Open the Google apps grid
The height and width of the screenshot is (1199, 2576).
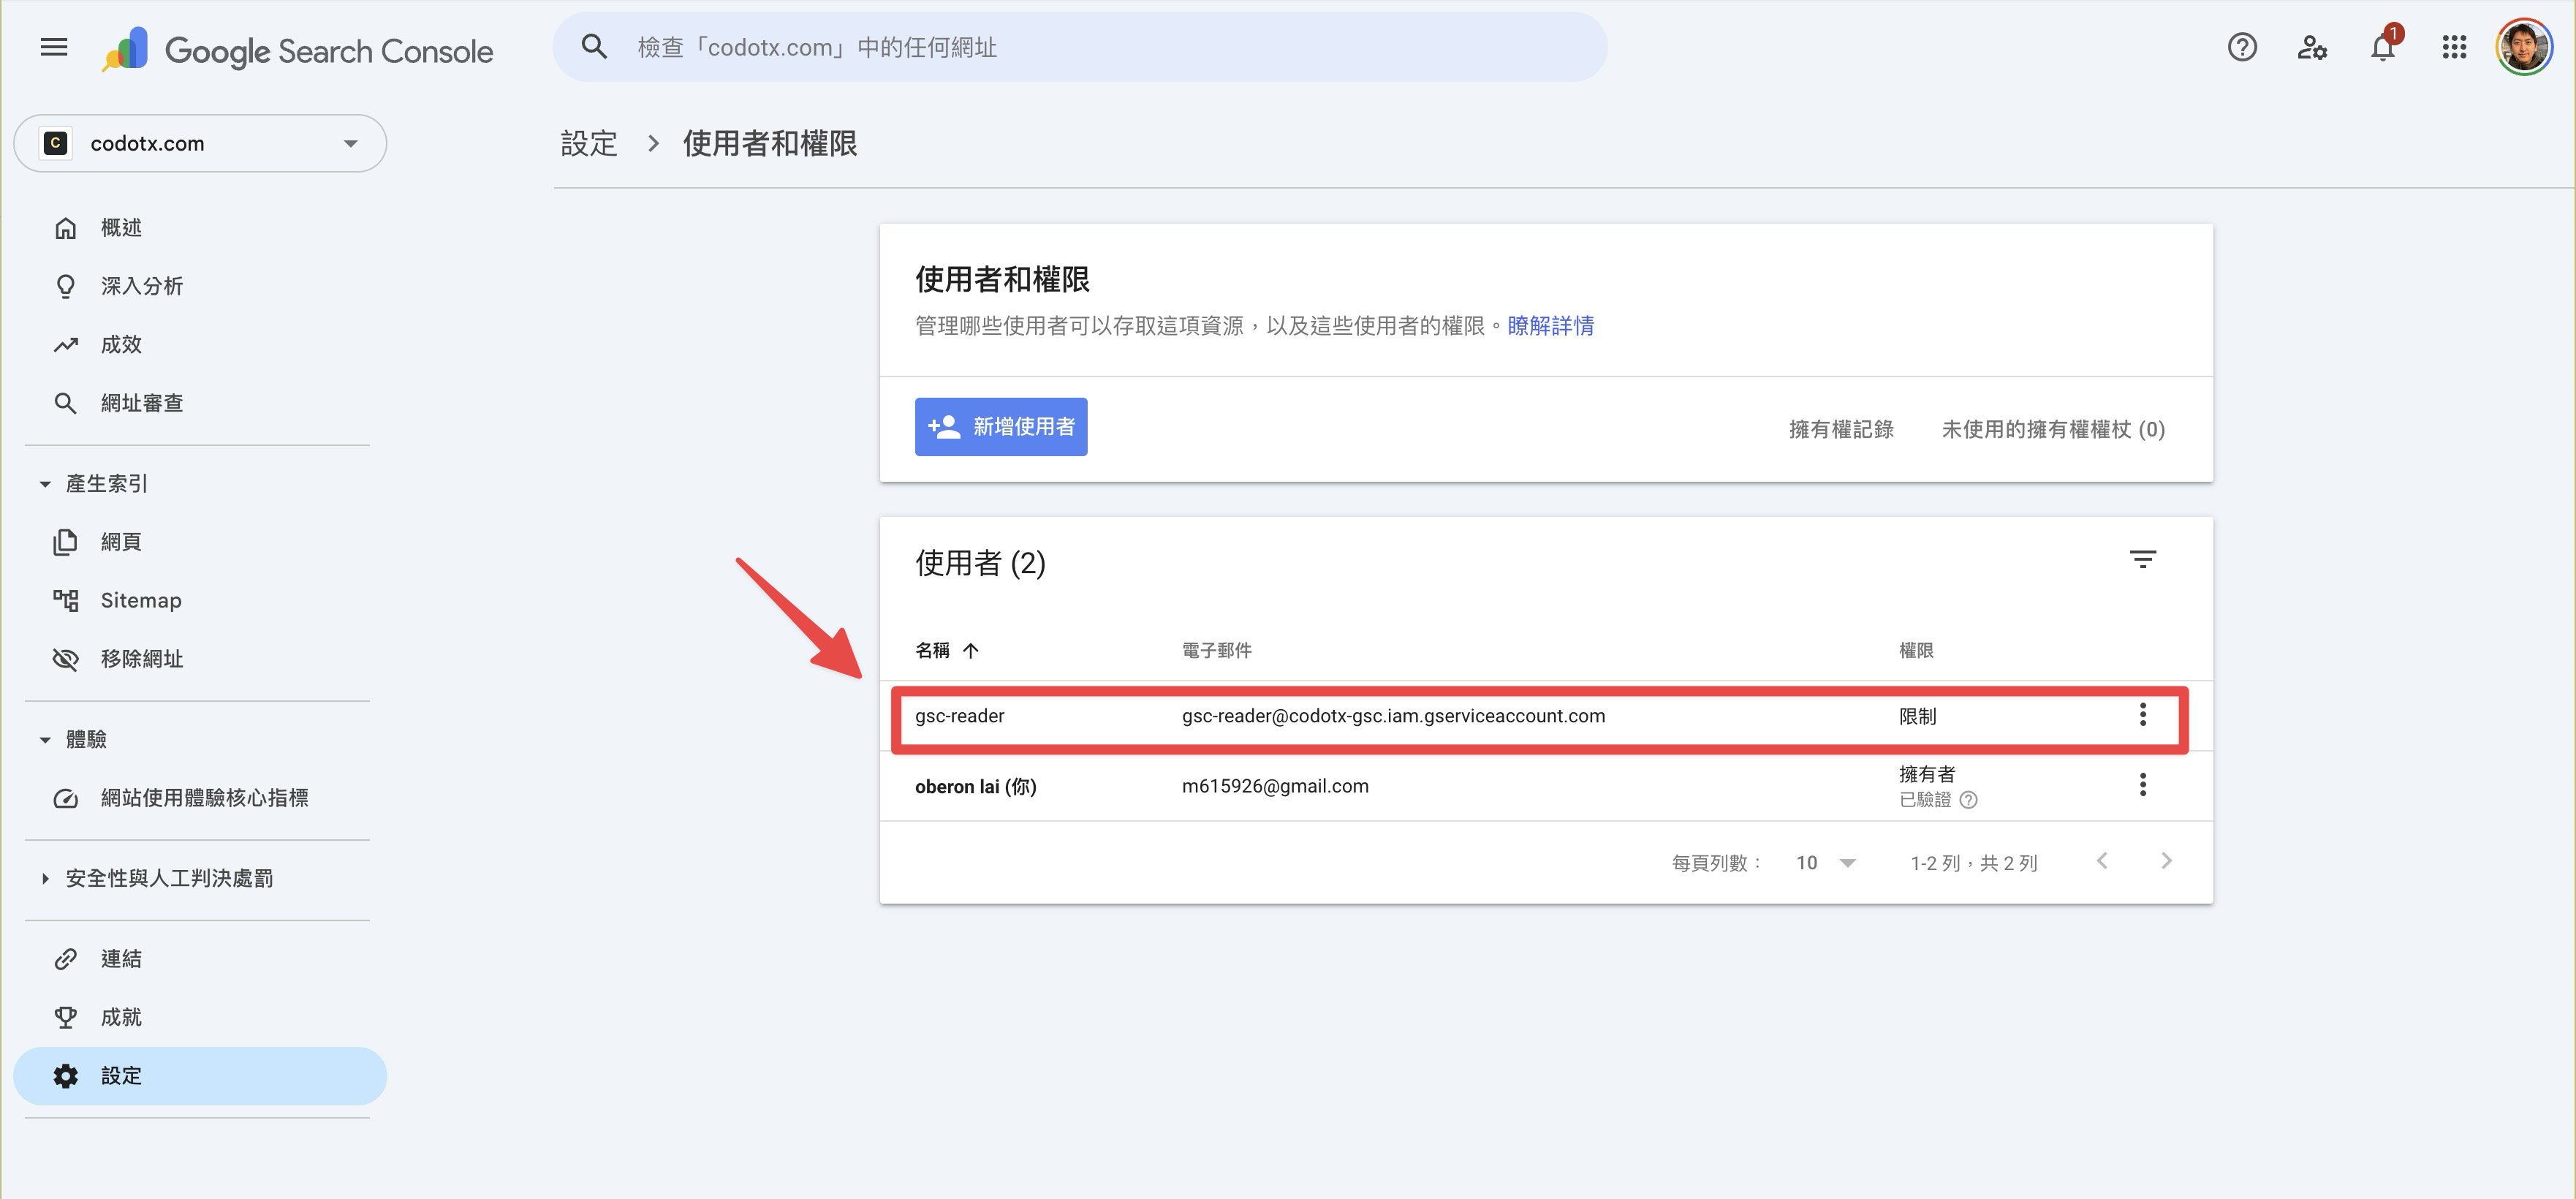[x=2453, y=46]
